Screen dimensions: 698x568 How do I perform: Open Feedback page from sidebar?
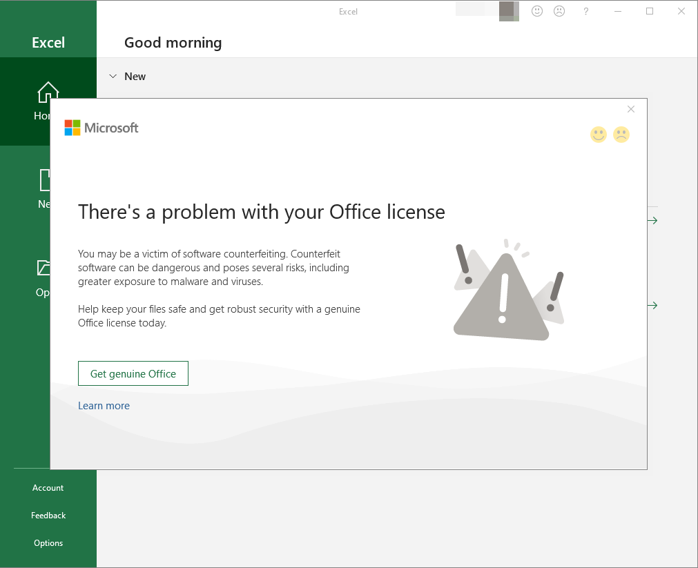click(x=48, y=516)
